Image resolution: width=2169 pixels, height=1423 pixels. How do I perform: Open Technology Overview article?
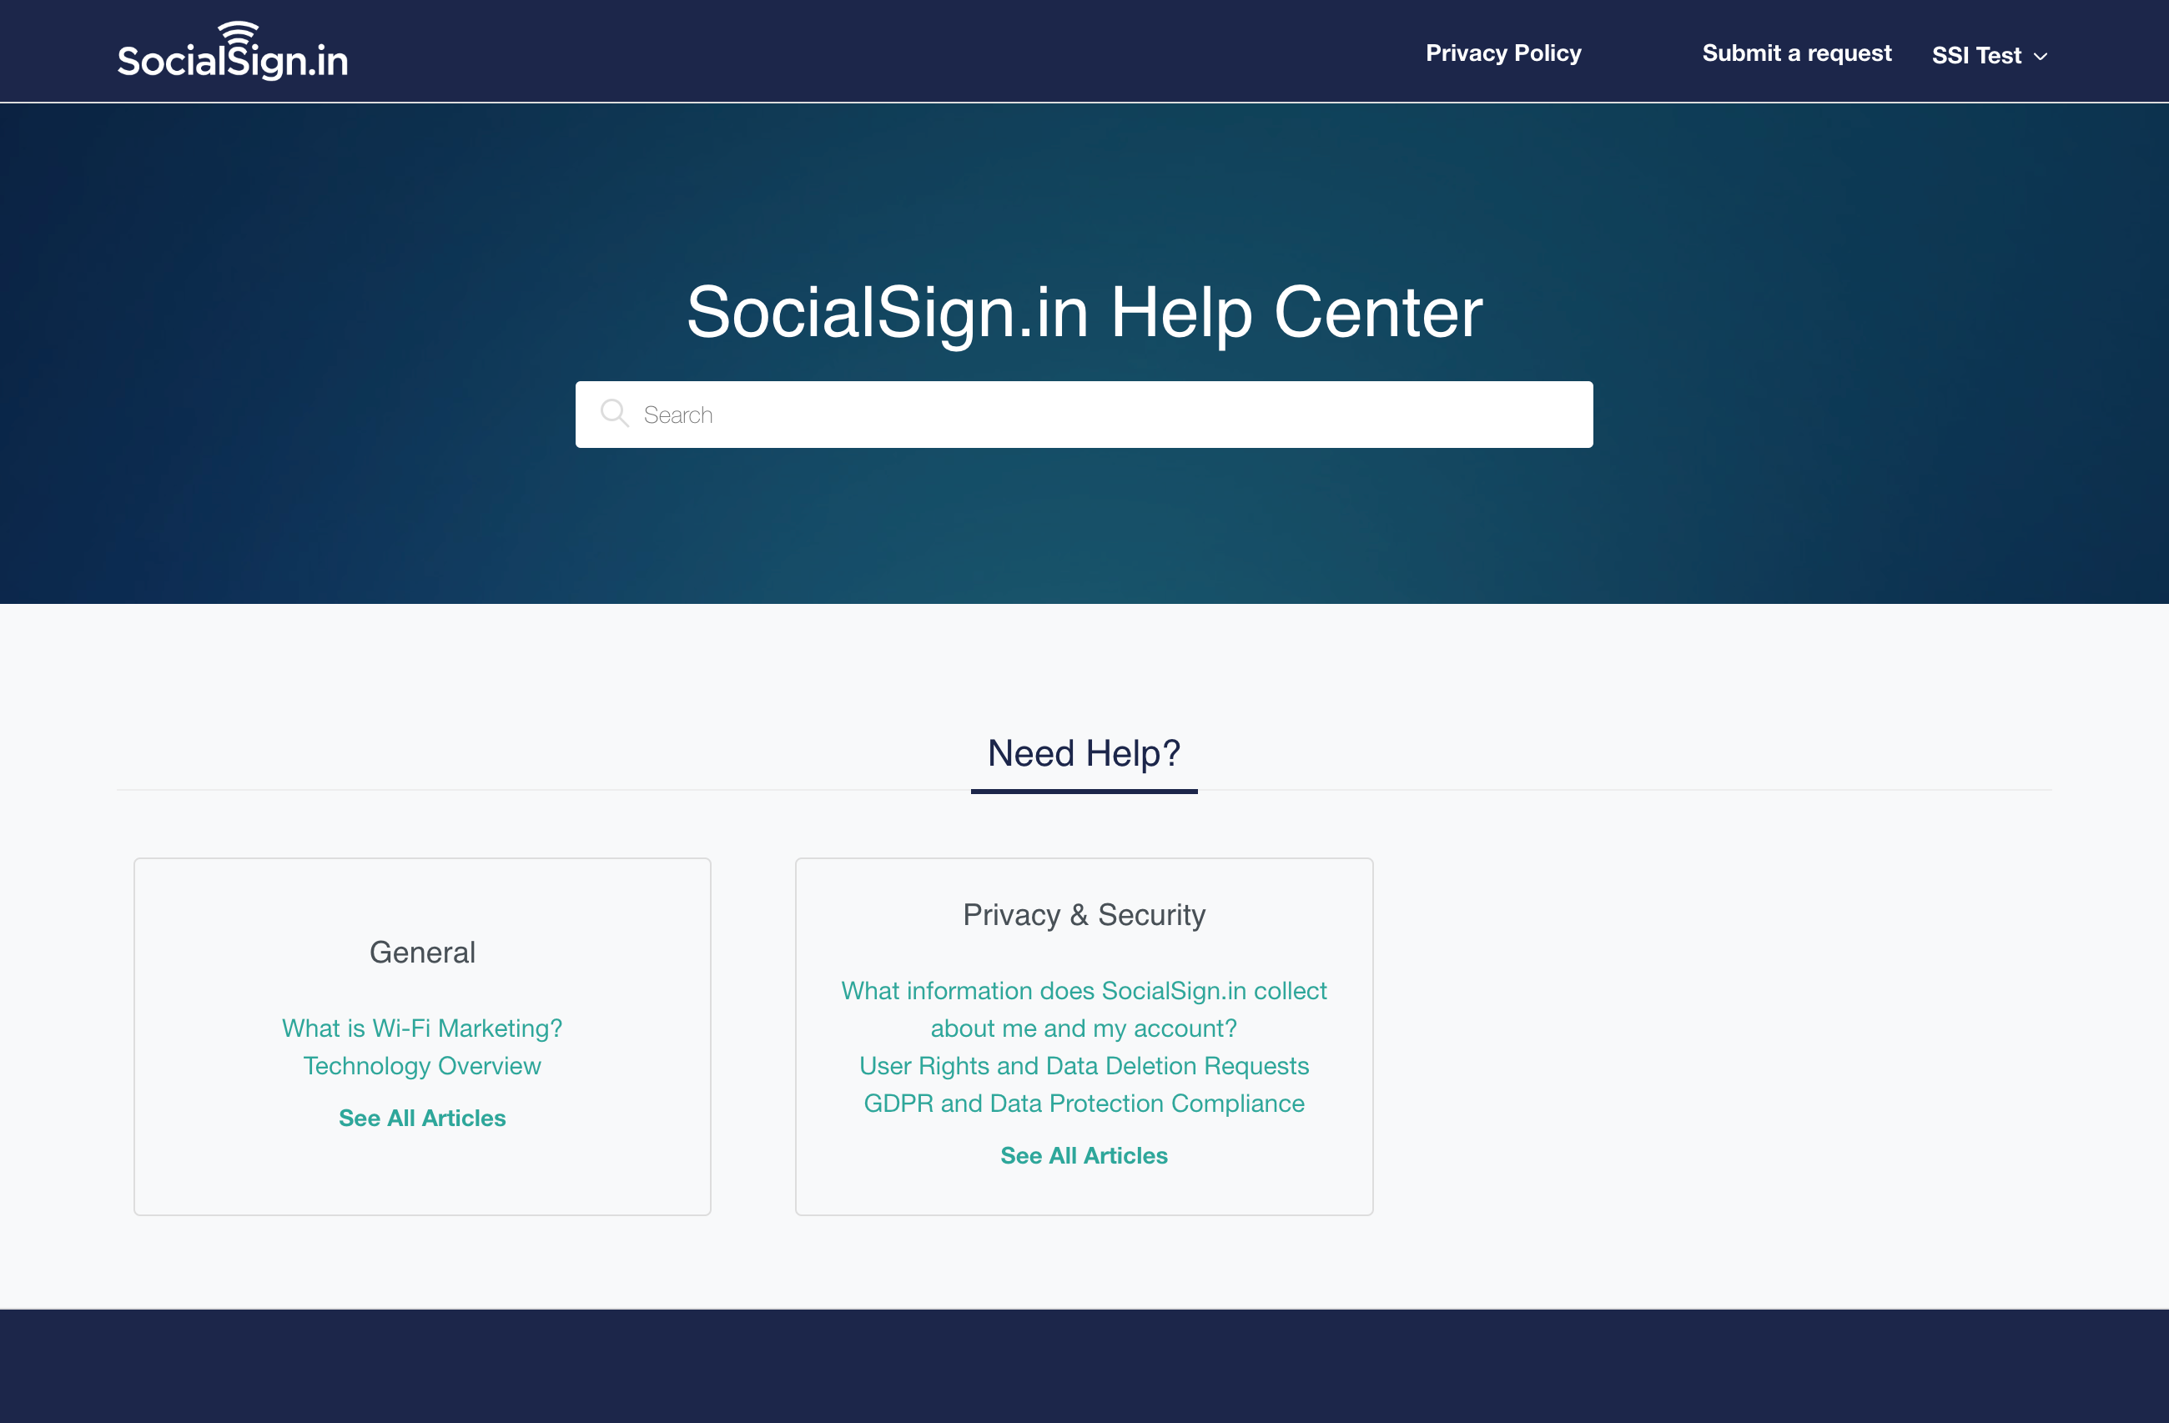click(422, 1064)
